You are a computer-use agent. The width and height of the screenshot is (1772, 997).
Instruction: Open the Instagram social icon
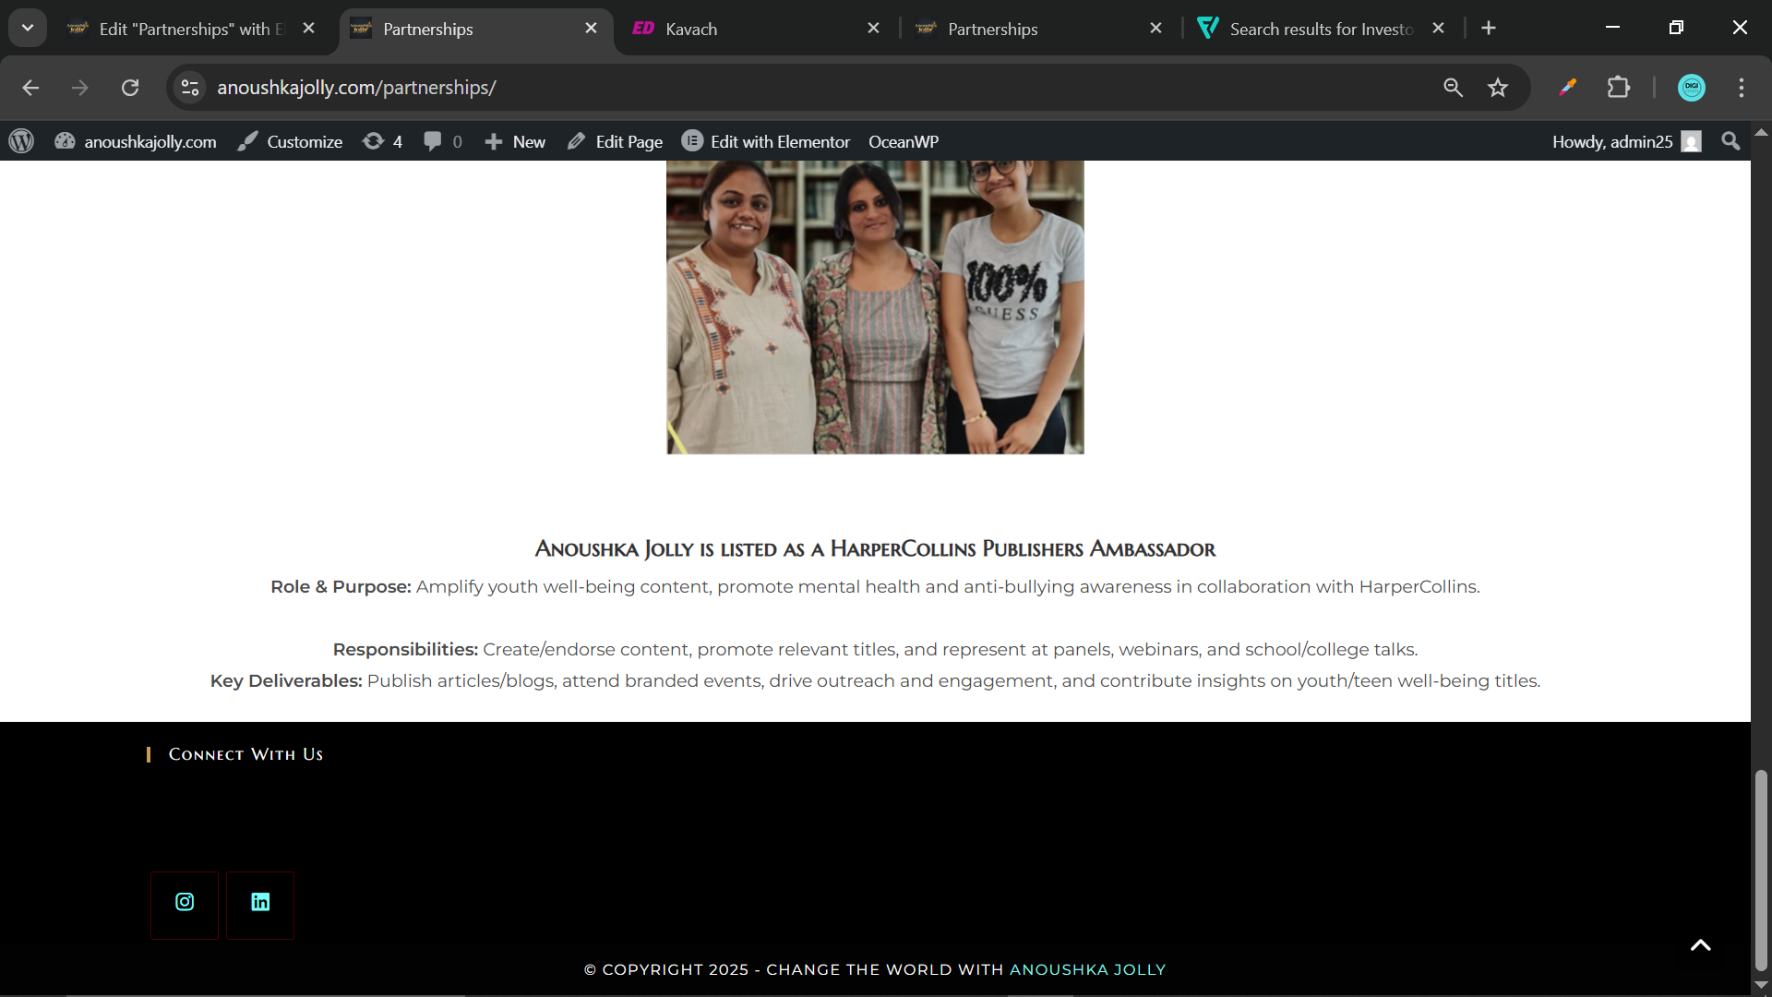click(x=185, y=903)
